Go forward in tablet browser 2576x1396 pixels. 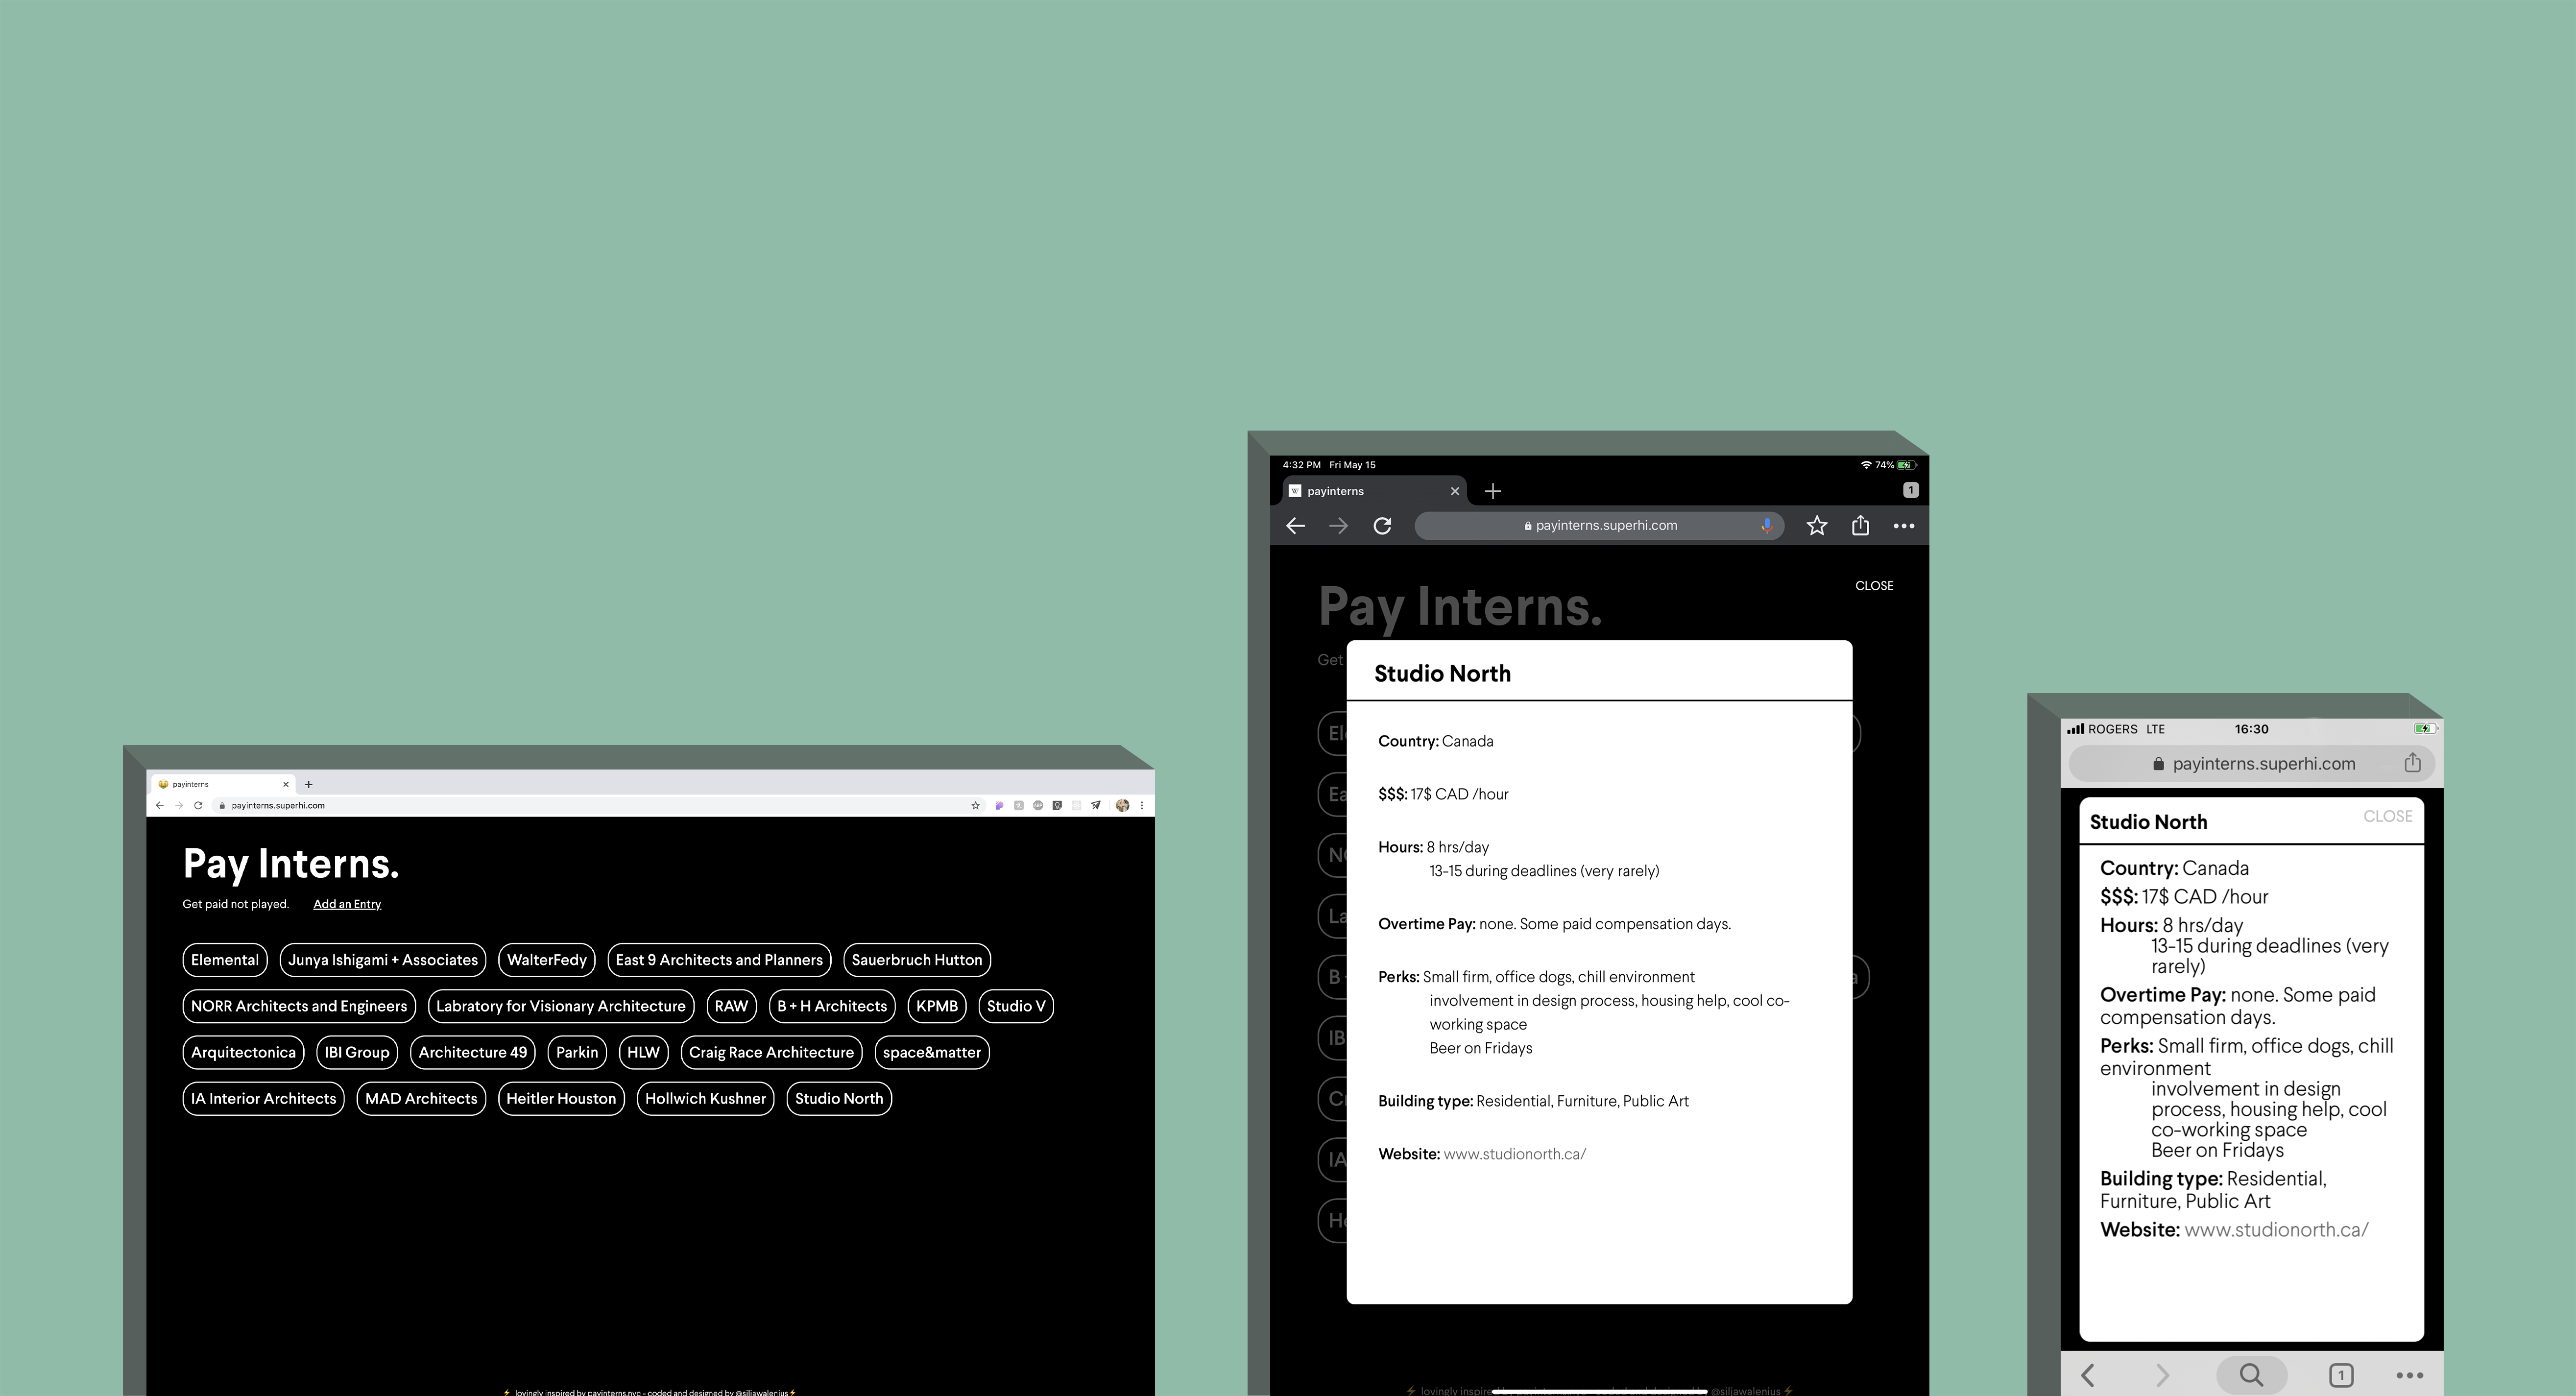point(1338,526)
